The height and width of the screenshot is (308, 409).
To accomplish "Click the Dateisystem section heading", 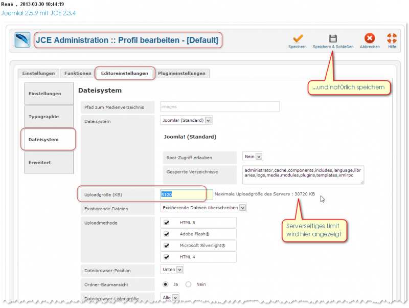I will pos(100,91).
